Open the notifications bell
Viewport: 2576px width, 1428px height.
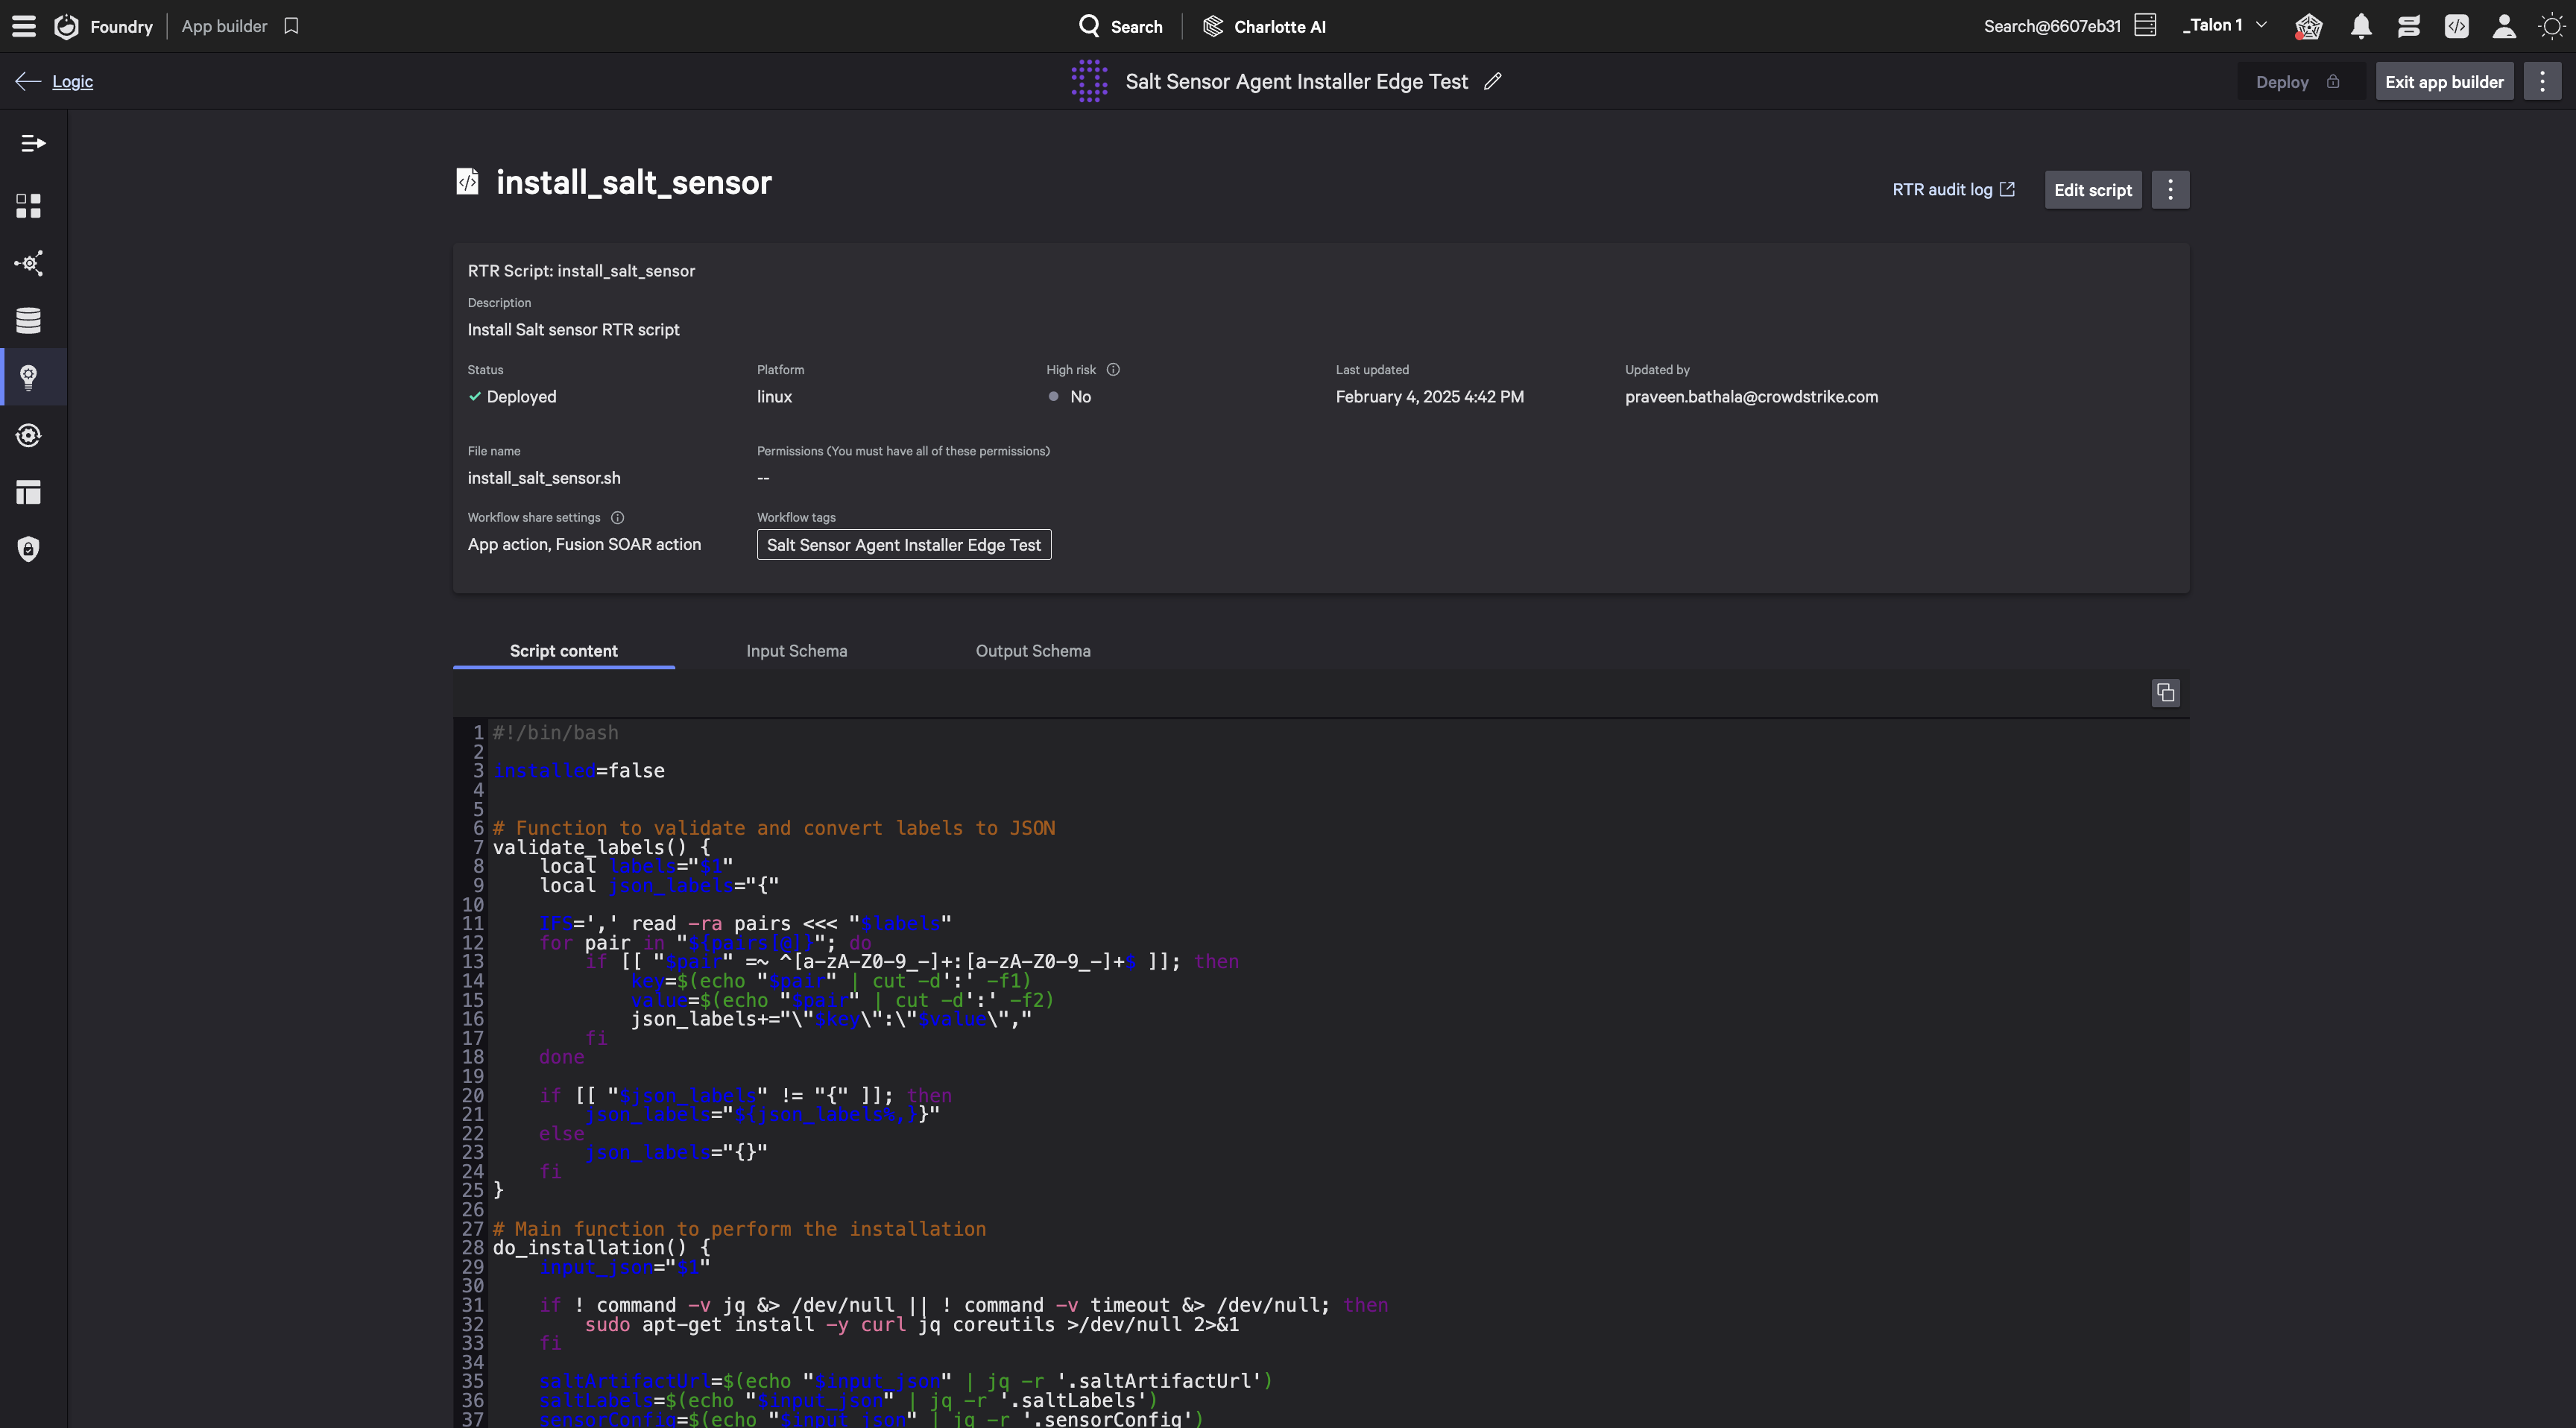click(x=2361, y=26)
